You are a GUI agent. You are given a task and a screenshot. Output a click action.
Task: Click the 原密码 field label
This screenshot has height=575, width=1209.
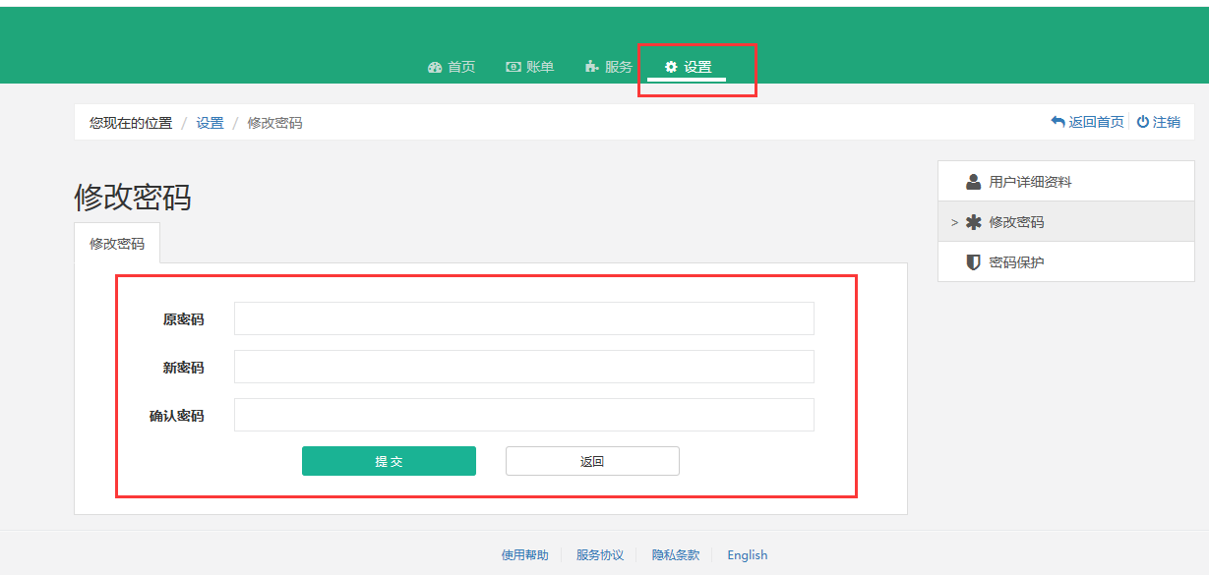click(184, 319)
